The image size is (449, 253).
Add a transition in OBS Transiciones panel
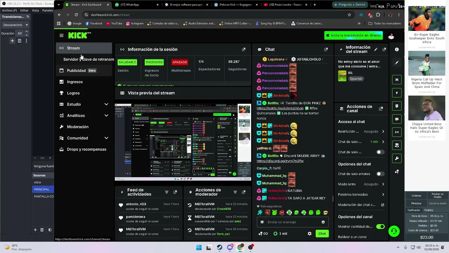point(12,41)
